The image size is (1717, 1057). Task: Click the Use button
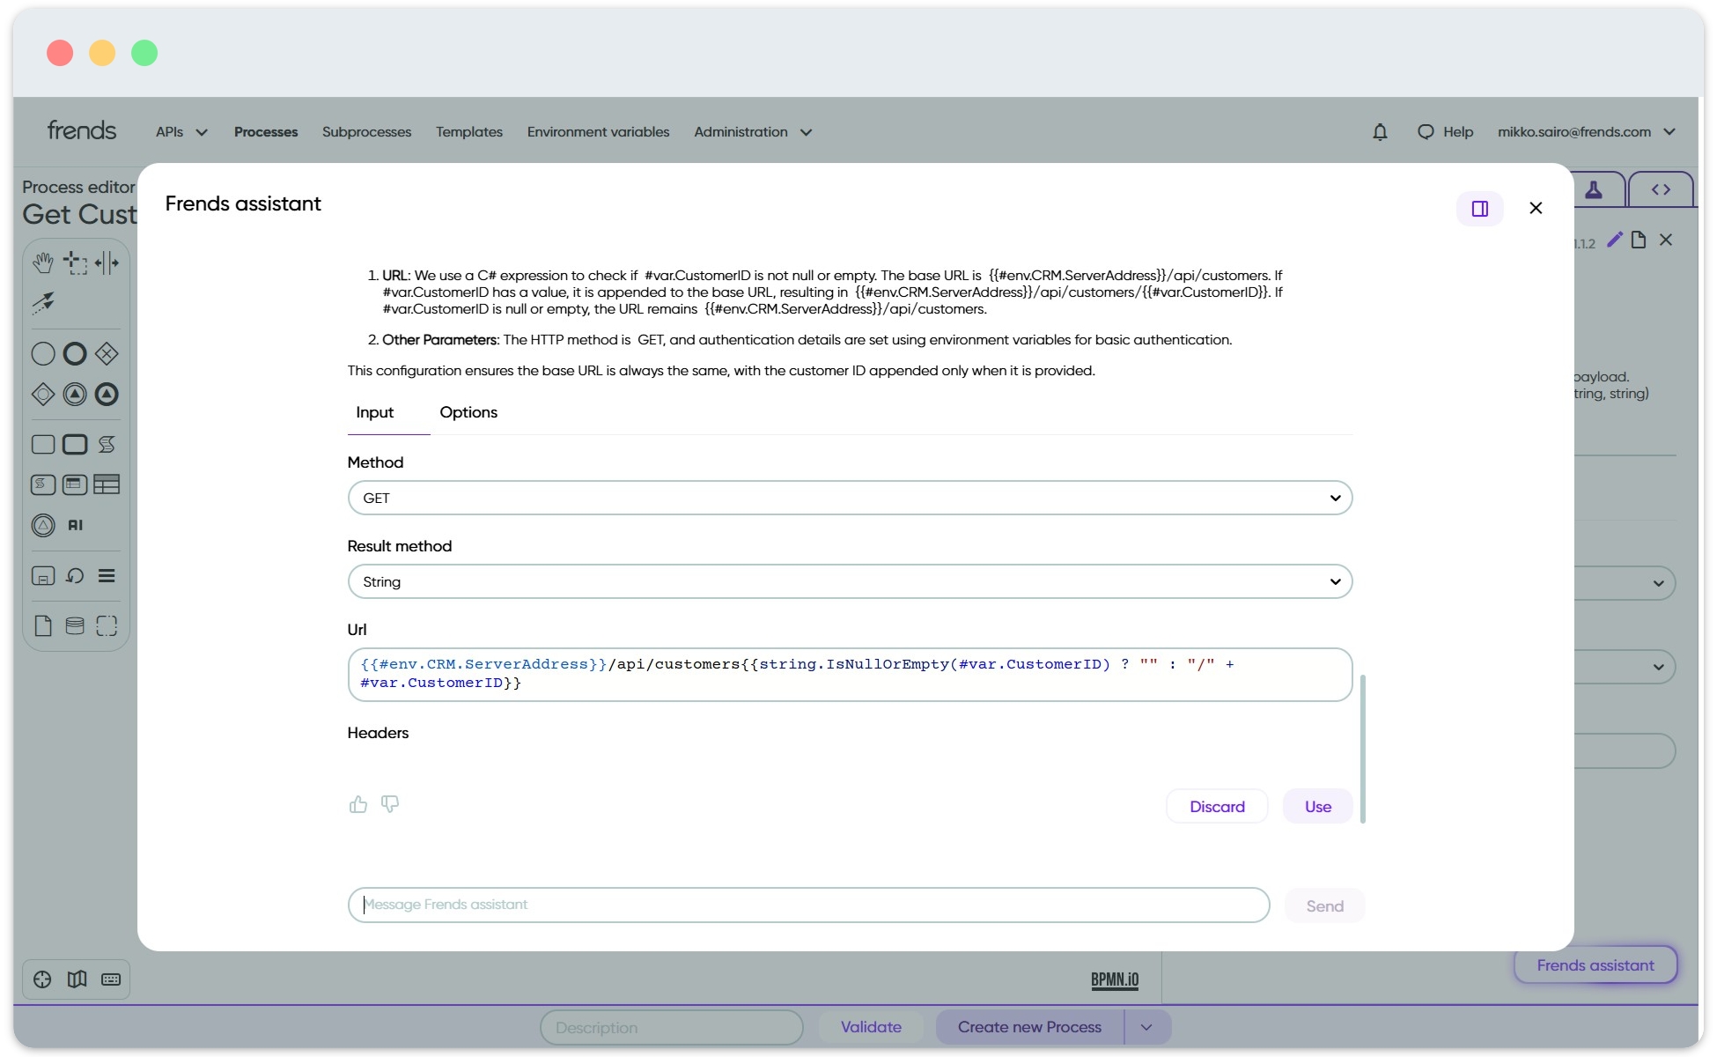point(1317,806)
